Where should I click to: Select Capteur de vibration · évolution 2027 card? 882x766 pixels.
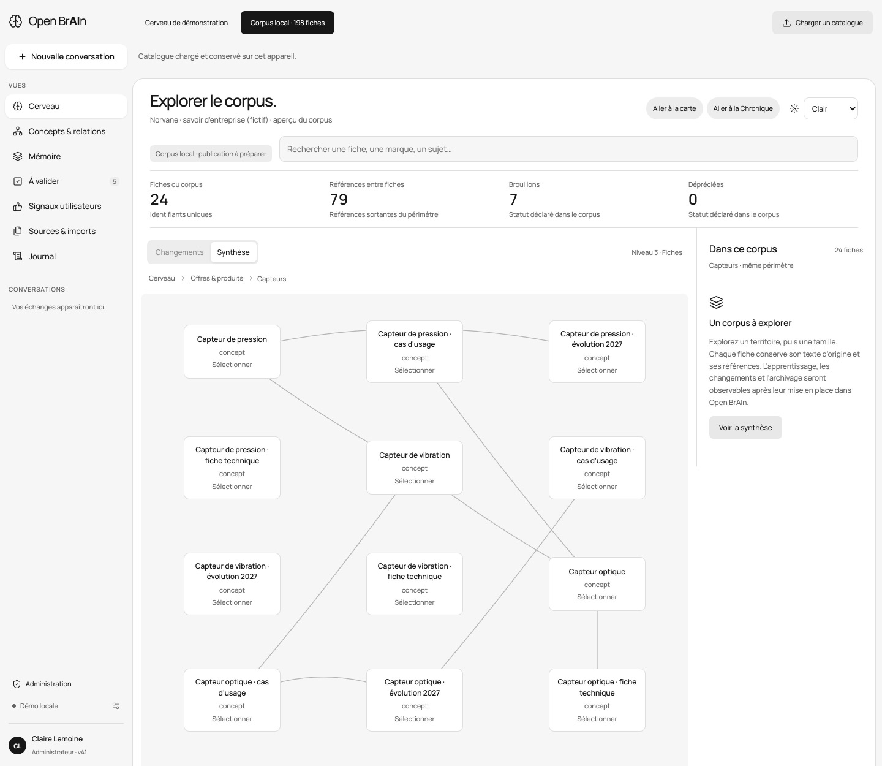[232, 584]
